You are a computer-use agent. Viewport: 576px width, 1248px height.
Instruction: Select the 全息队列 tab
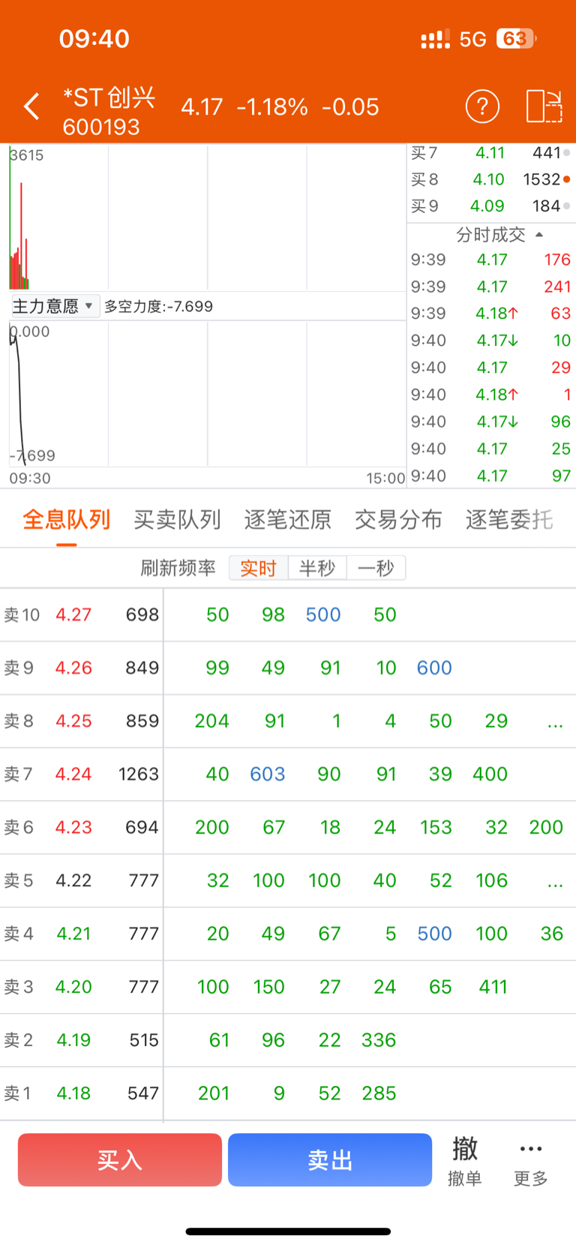[67, 519]
